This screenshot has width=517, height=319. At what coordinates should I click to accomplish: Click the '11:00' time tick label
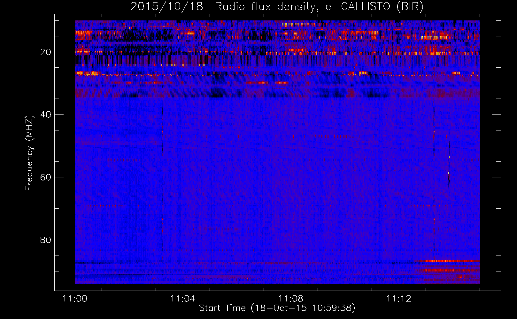[75, 299]
